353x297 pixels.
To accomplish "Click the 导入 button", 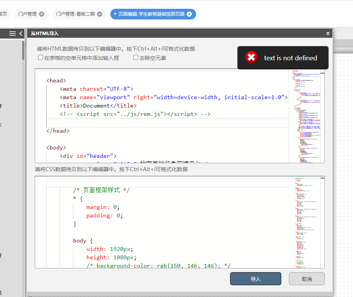I will [x=255, y=279].
